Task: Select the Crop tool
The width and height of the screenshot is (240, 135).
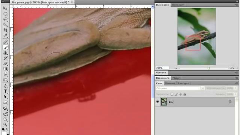Action: click(5, 30)
